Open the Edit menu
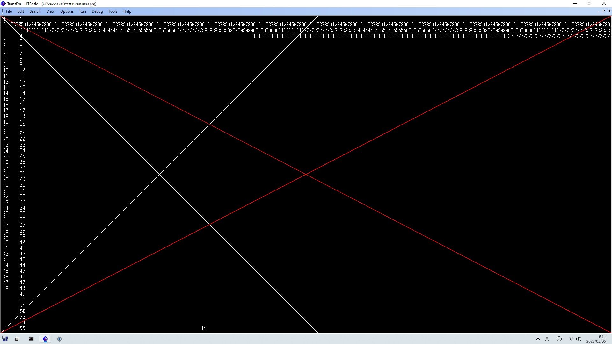612x344 pixels. point(21,11)
